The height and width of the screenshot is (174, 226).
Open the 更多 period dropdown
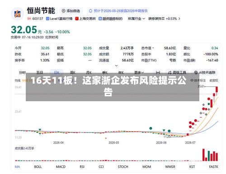(139, 73)
